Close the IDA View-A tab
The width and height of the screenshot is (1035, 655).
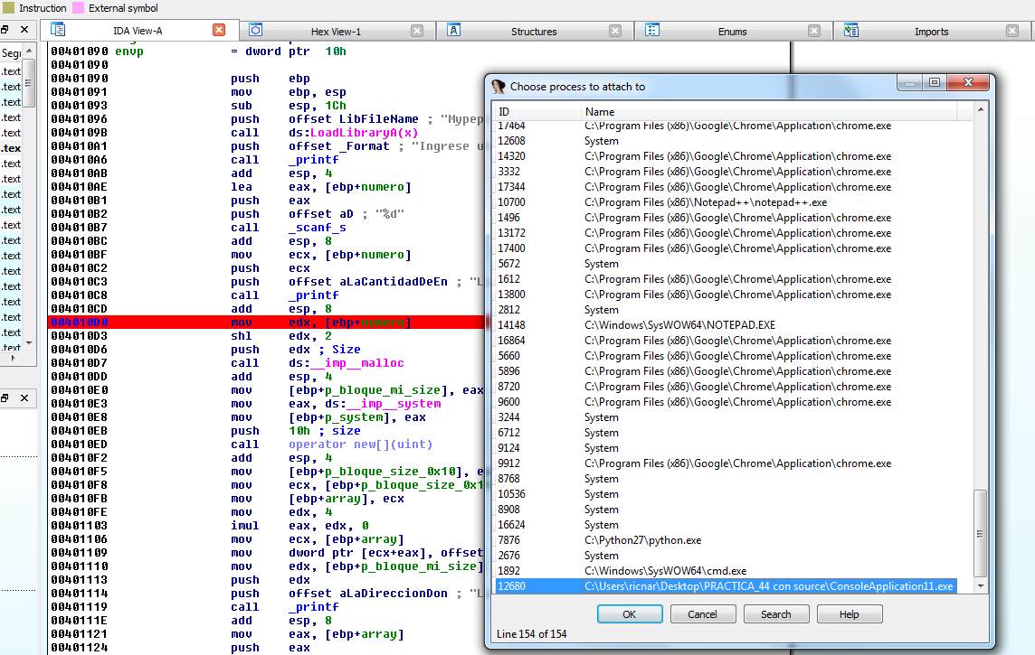[x=219, y=30]
